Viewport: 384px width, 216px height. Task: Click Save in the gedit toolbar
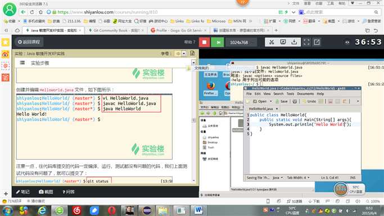pyautogui.click(x=282, y=101)
